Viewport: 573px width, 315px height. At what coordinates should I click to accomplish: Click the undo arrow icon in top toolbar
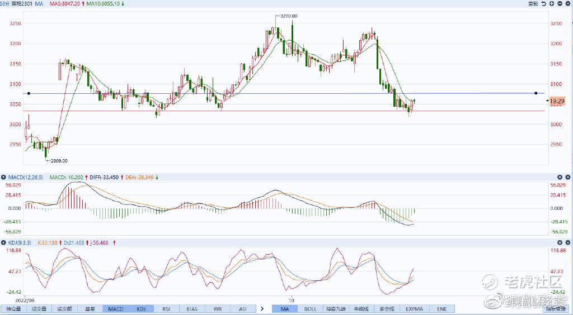pyautogui.click(x=544, y=4)
